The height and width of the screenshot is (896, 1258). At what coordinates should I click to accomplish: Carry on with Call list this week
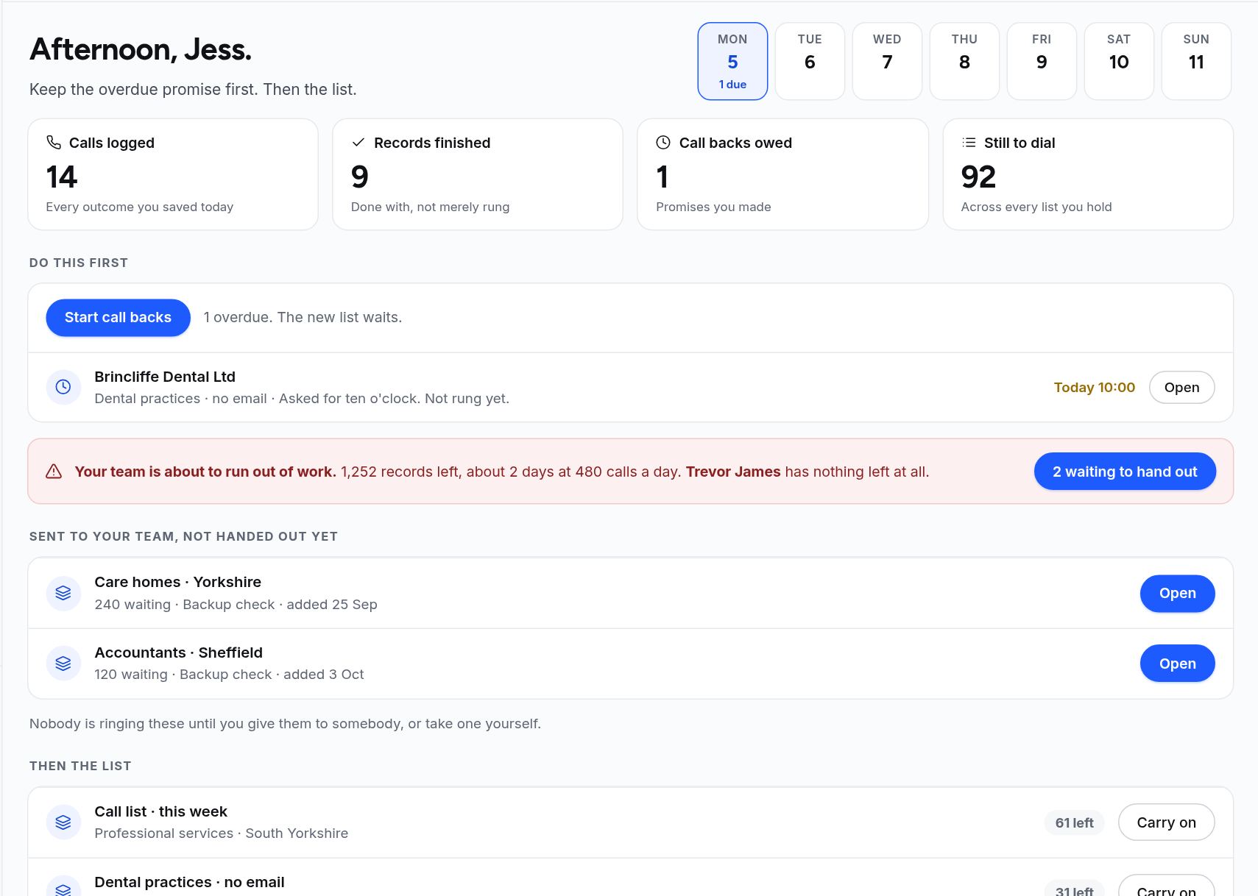(1166, 822)
